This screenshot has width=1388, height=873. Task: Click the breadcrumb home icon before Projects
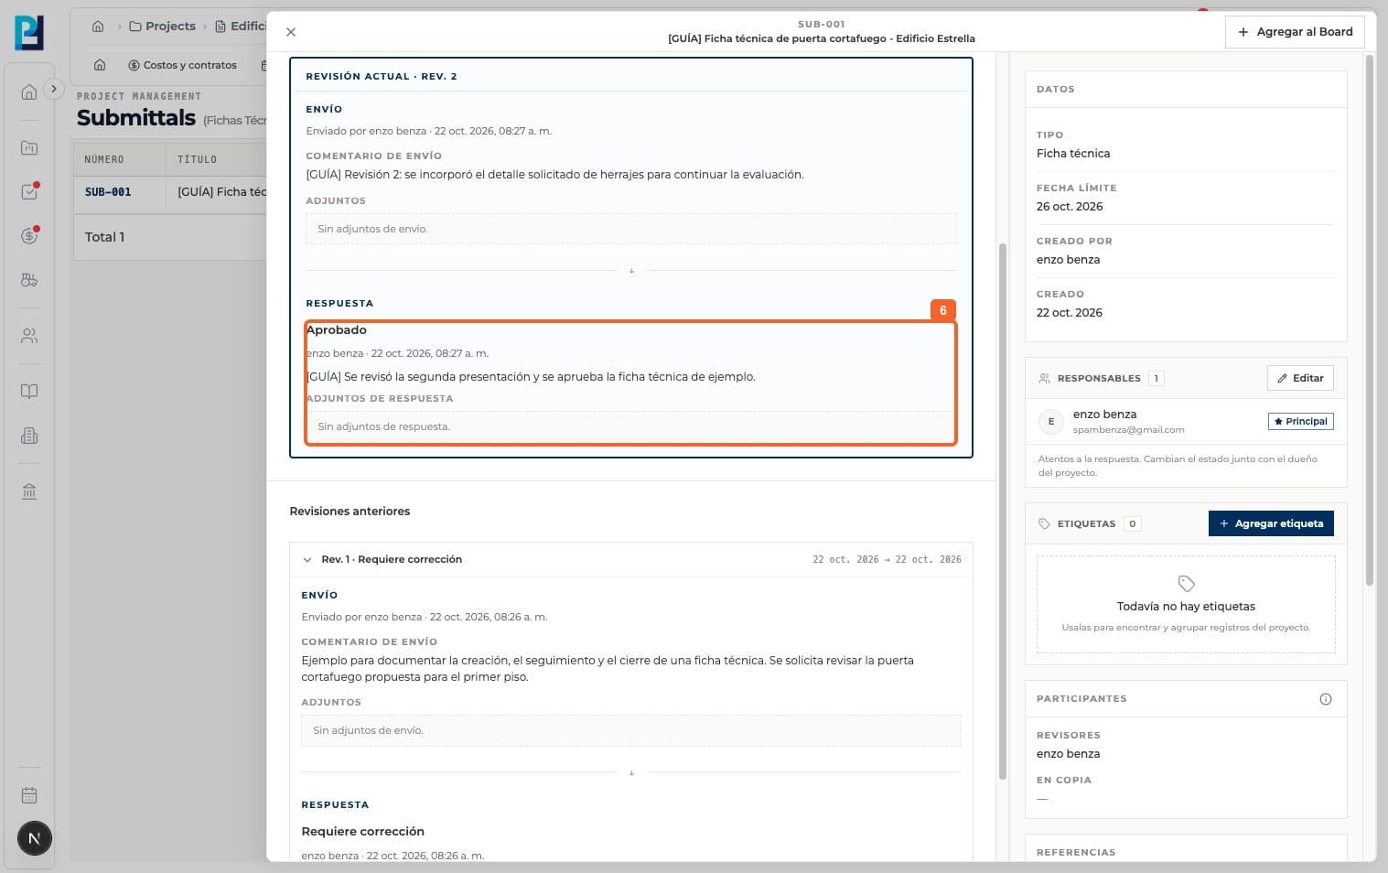[98, 27]
